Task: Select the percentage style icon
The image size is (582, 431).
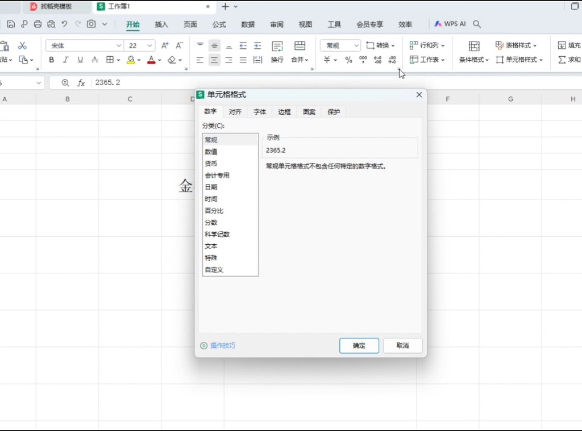Action: 348,59
